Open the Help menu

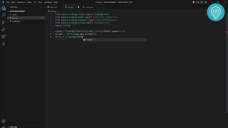tap(56, 2)
